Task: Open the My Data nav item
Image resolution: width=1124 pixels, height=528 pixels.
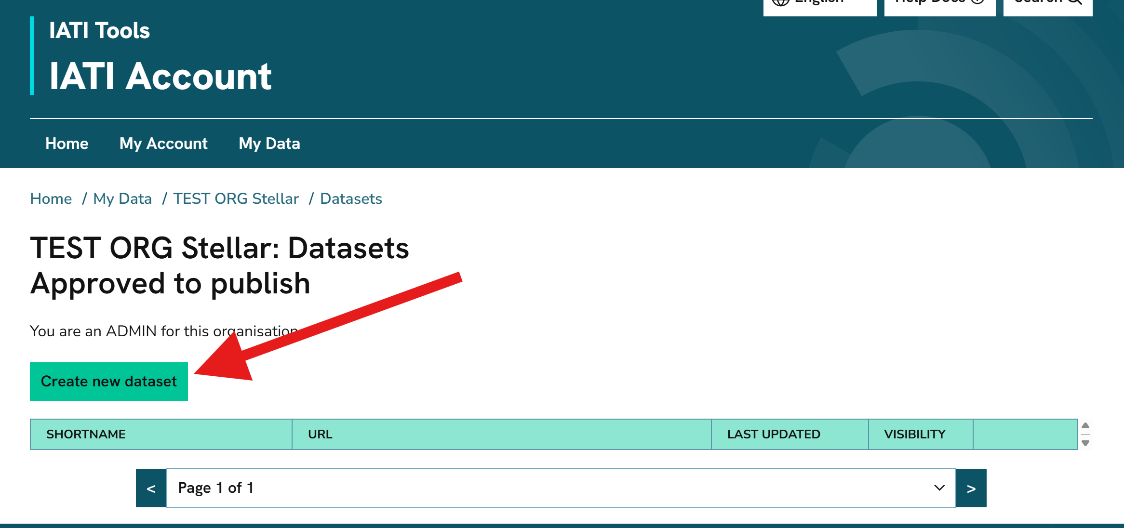Action: 269,144
